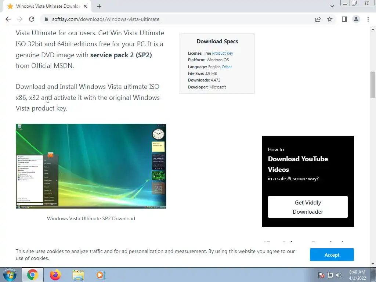Share this page using the share icon

[x=318, y=19]
